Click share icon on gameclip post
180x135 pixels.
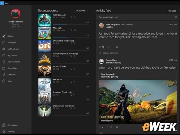tap(117, 127)
